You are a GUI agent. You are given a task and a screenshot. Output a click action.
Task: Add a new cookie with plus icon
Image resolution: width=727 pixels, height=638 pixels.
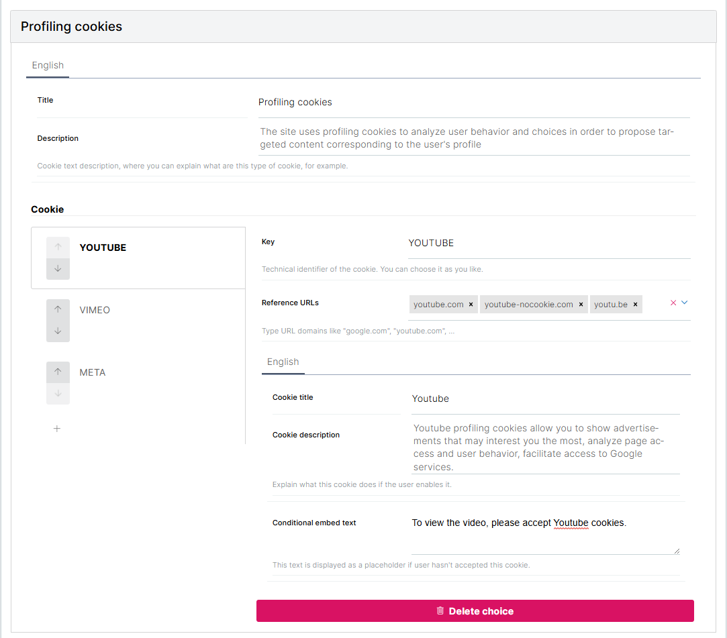click(57, 428)
